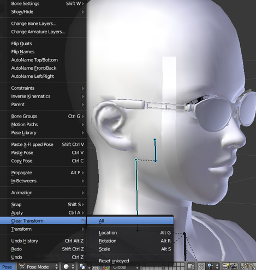Click the OpenGL render image camera icon
This screenshot has height=270, width=256.
point(225,267)
